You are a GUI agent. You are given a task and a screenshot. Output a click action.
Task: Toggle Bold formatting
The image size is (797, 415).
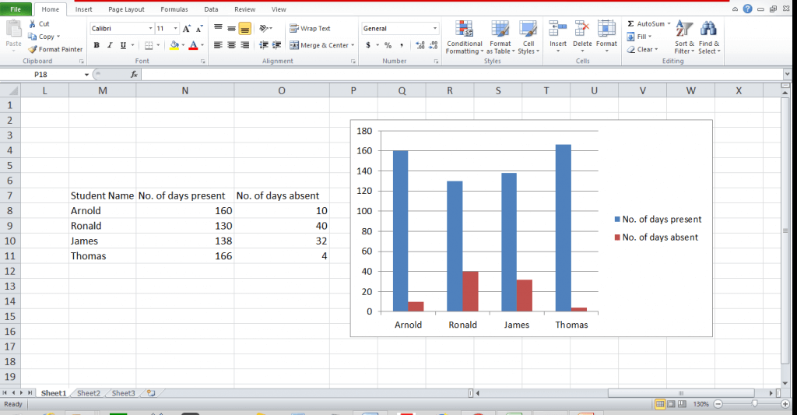pos(97,45)
